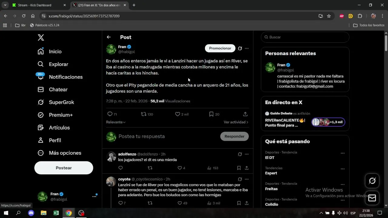Go back using Post arrow
The width and height of the screenshot is (388, 218).
point(109,37)
